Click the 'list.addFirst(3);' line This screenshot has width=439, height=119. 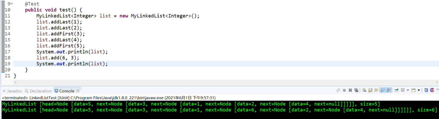point(60,34)
